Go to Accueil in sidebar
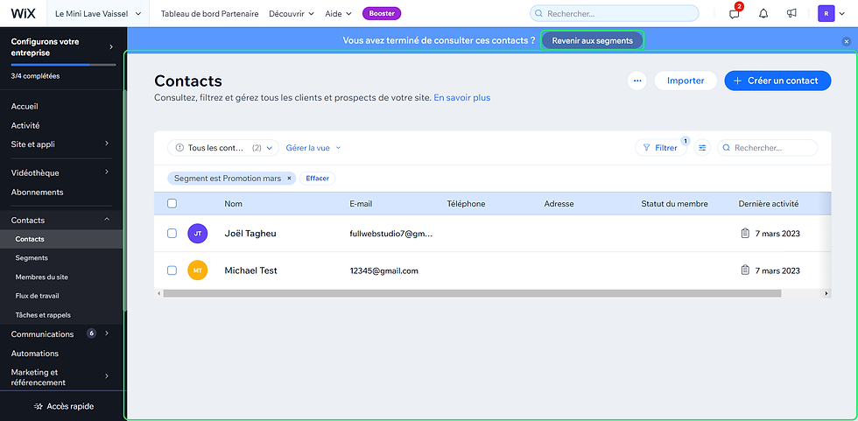The height and width of the screenshot is (421, 858). coord(25,107)
